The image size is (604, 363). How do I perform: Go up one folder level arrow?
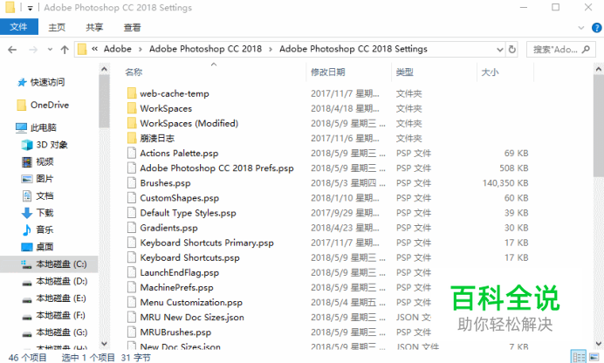(65, 50)
